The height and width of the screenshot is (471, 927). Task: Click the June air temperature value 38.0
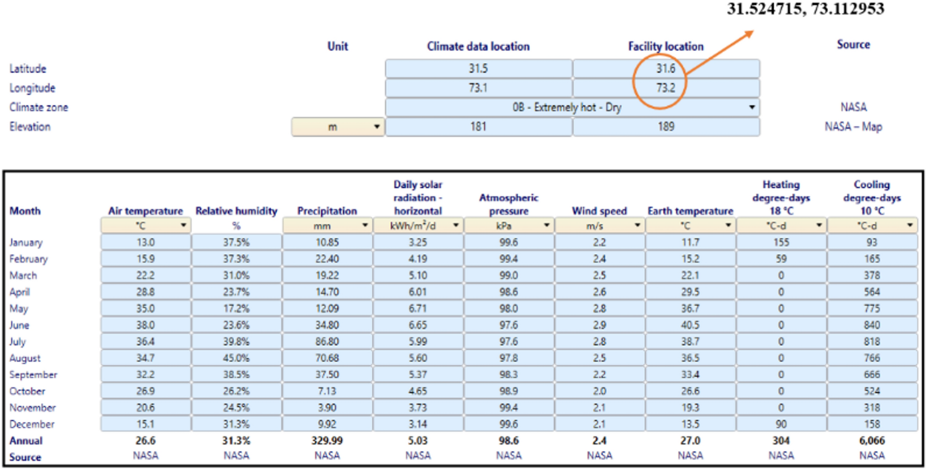(x=145, y=325)
